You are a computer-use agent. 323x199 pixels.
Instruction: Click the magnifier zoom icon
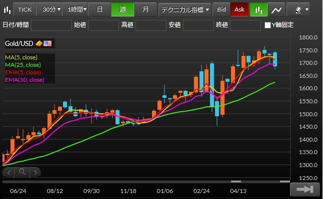pos(22,172)
